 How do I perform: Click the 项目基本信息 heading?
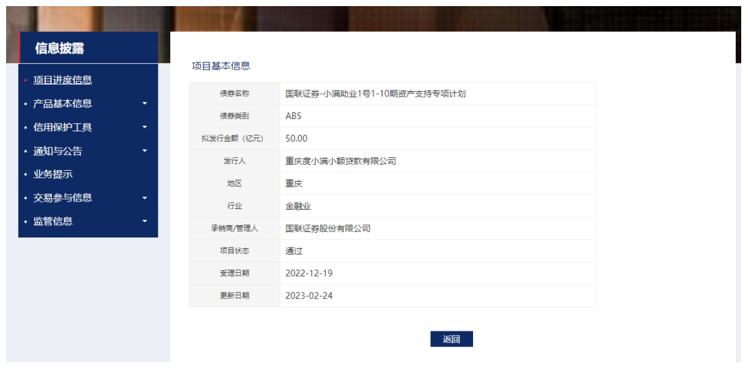(221, 66)
